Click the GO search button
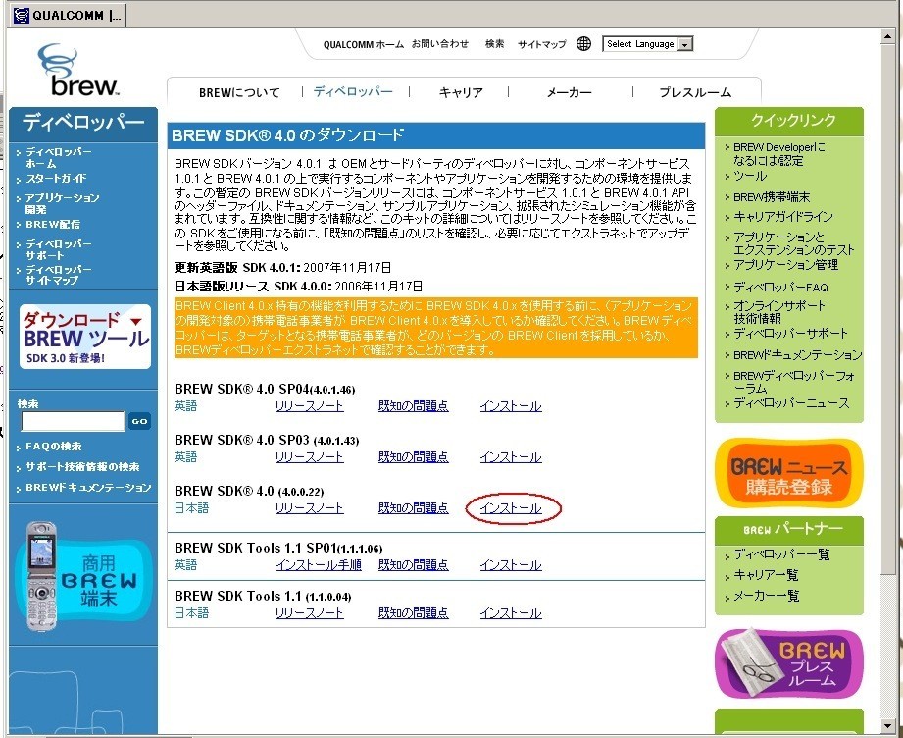The width and height of the screenshot is (903, 738). click(x=139, y=421)
